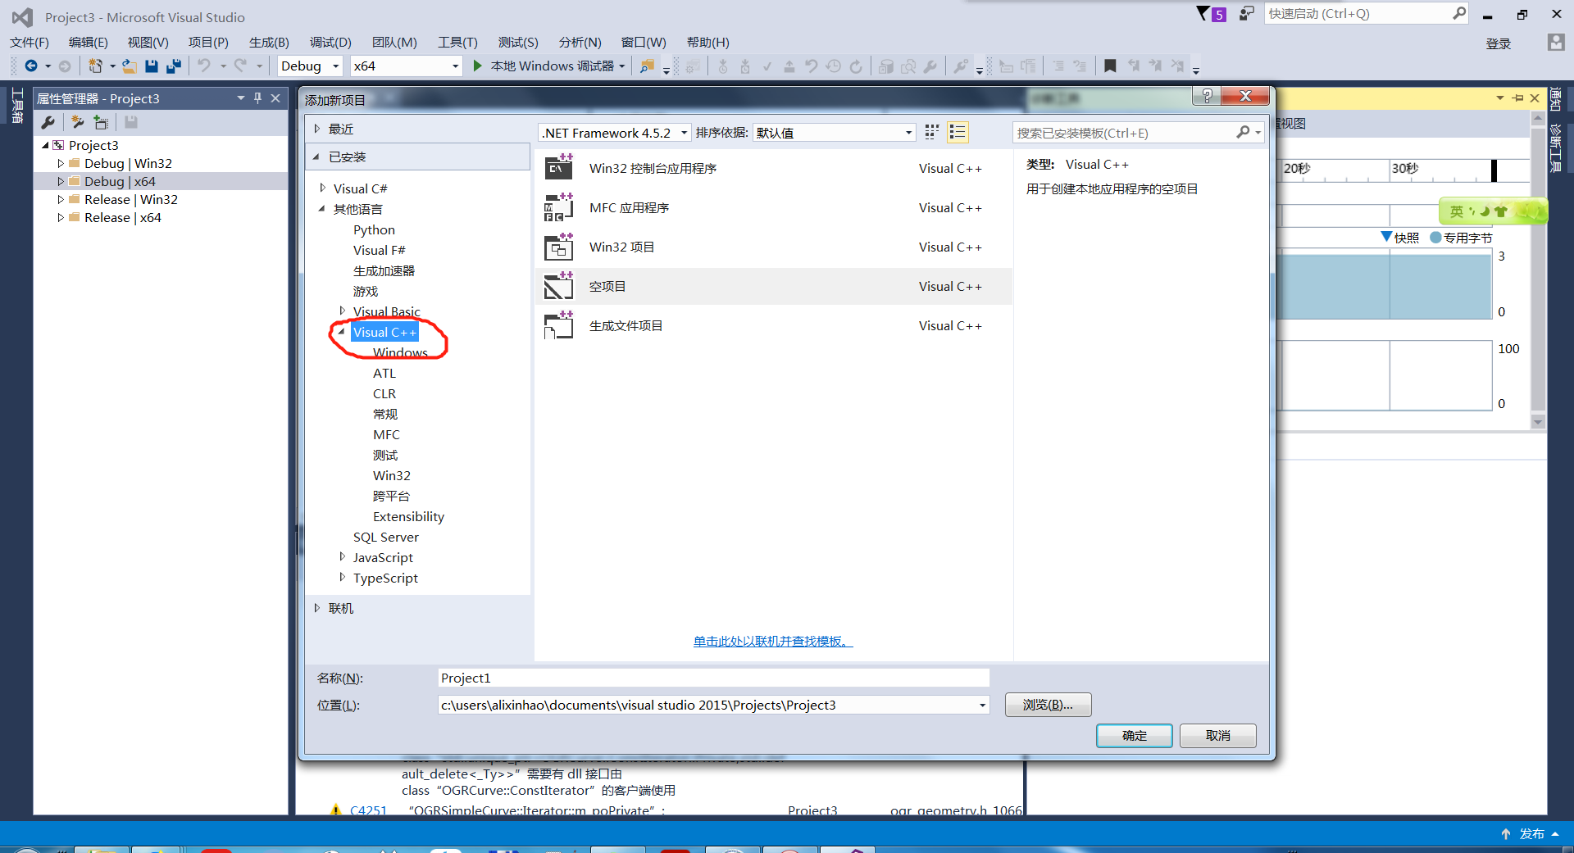Click the new project toolbar icon
Viewport: 1574px width, 853px height.
[95, 66]
